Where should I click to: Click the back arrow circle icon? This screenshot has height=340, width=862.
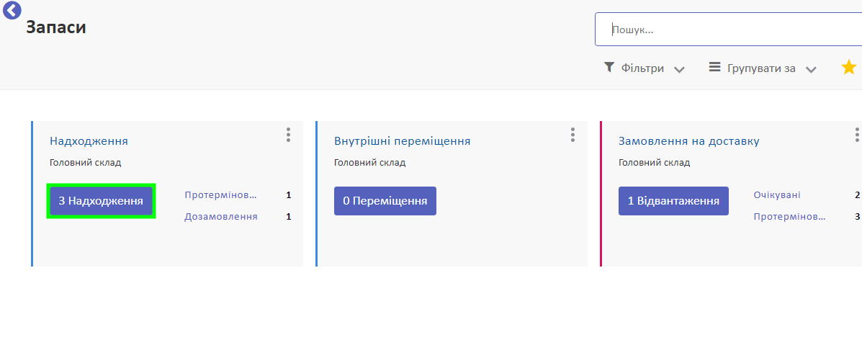[x=12, y=10]
